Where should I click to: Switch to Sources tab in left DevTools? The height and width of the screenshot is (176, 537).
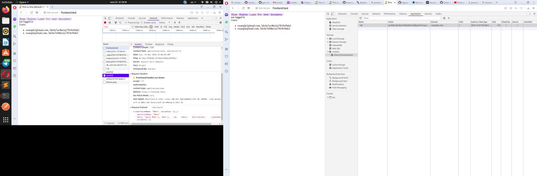click(x=142, y=18)
